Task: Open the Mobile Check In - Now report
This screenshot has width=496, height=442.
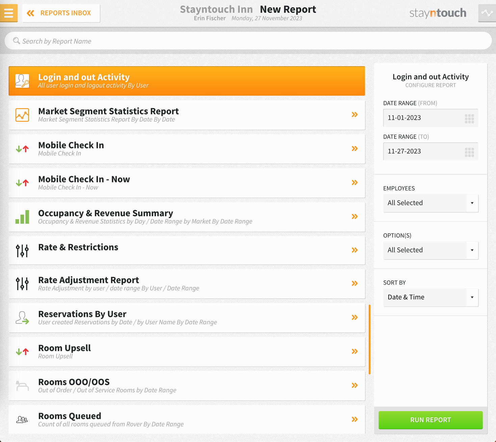Action: pyautogui.click(x=187, y=183)
